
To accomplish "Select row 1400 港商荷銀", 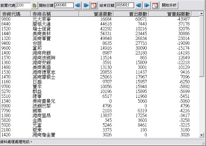I will pyautogui.click(x=100, y=53).
